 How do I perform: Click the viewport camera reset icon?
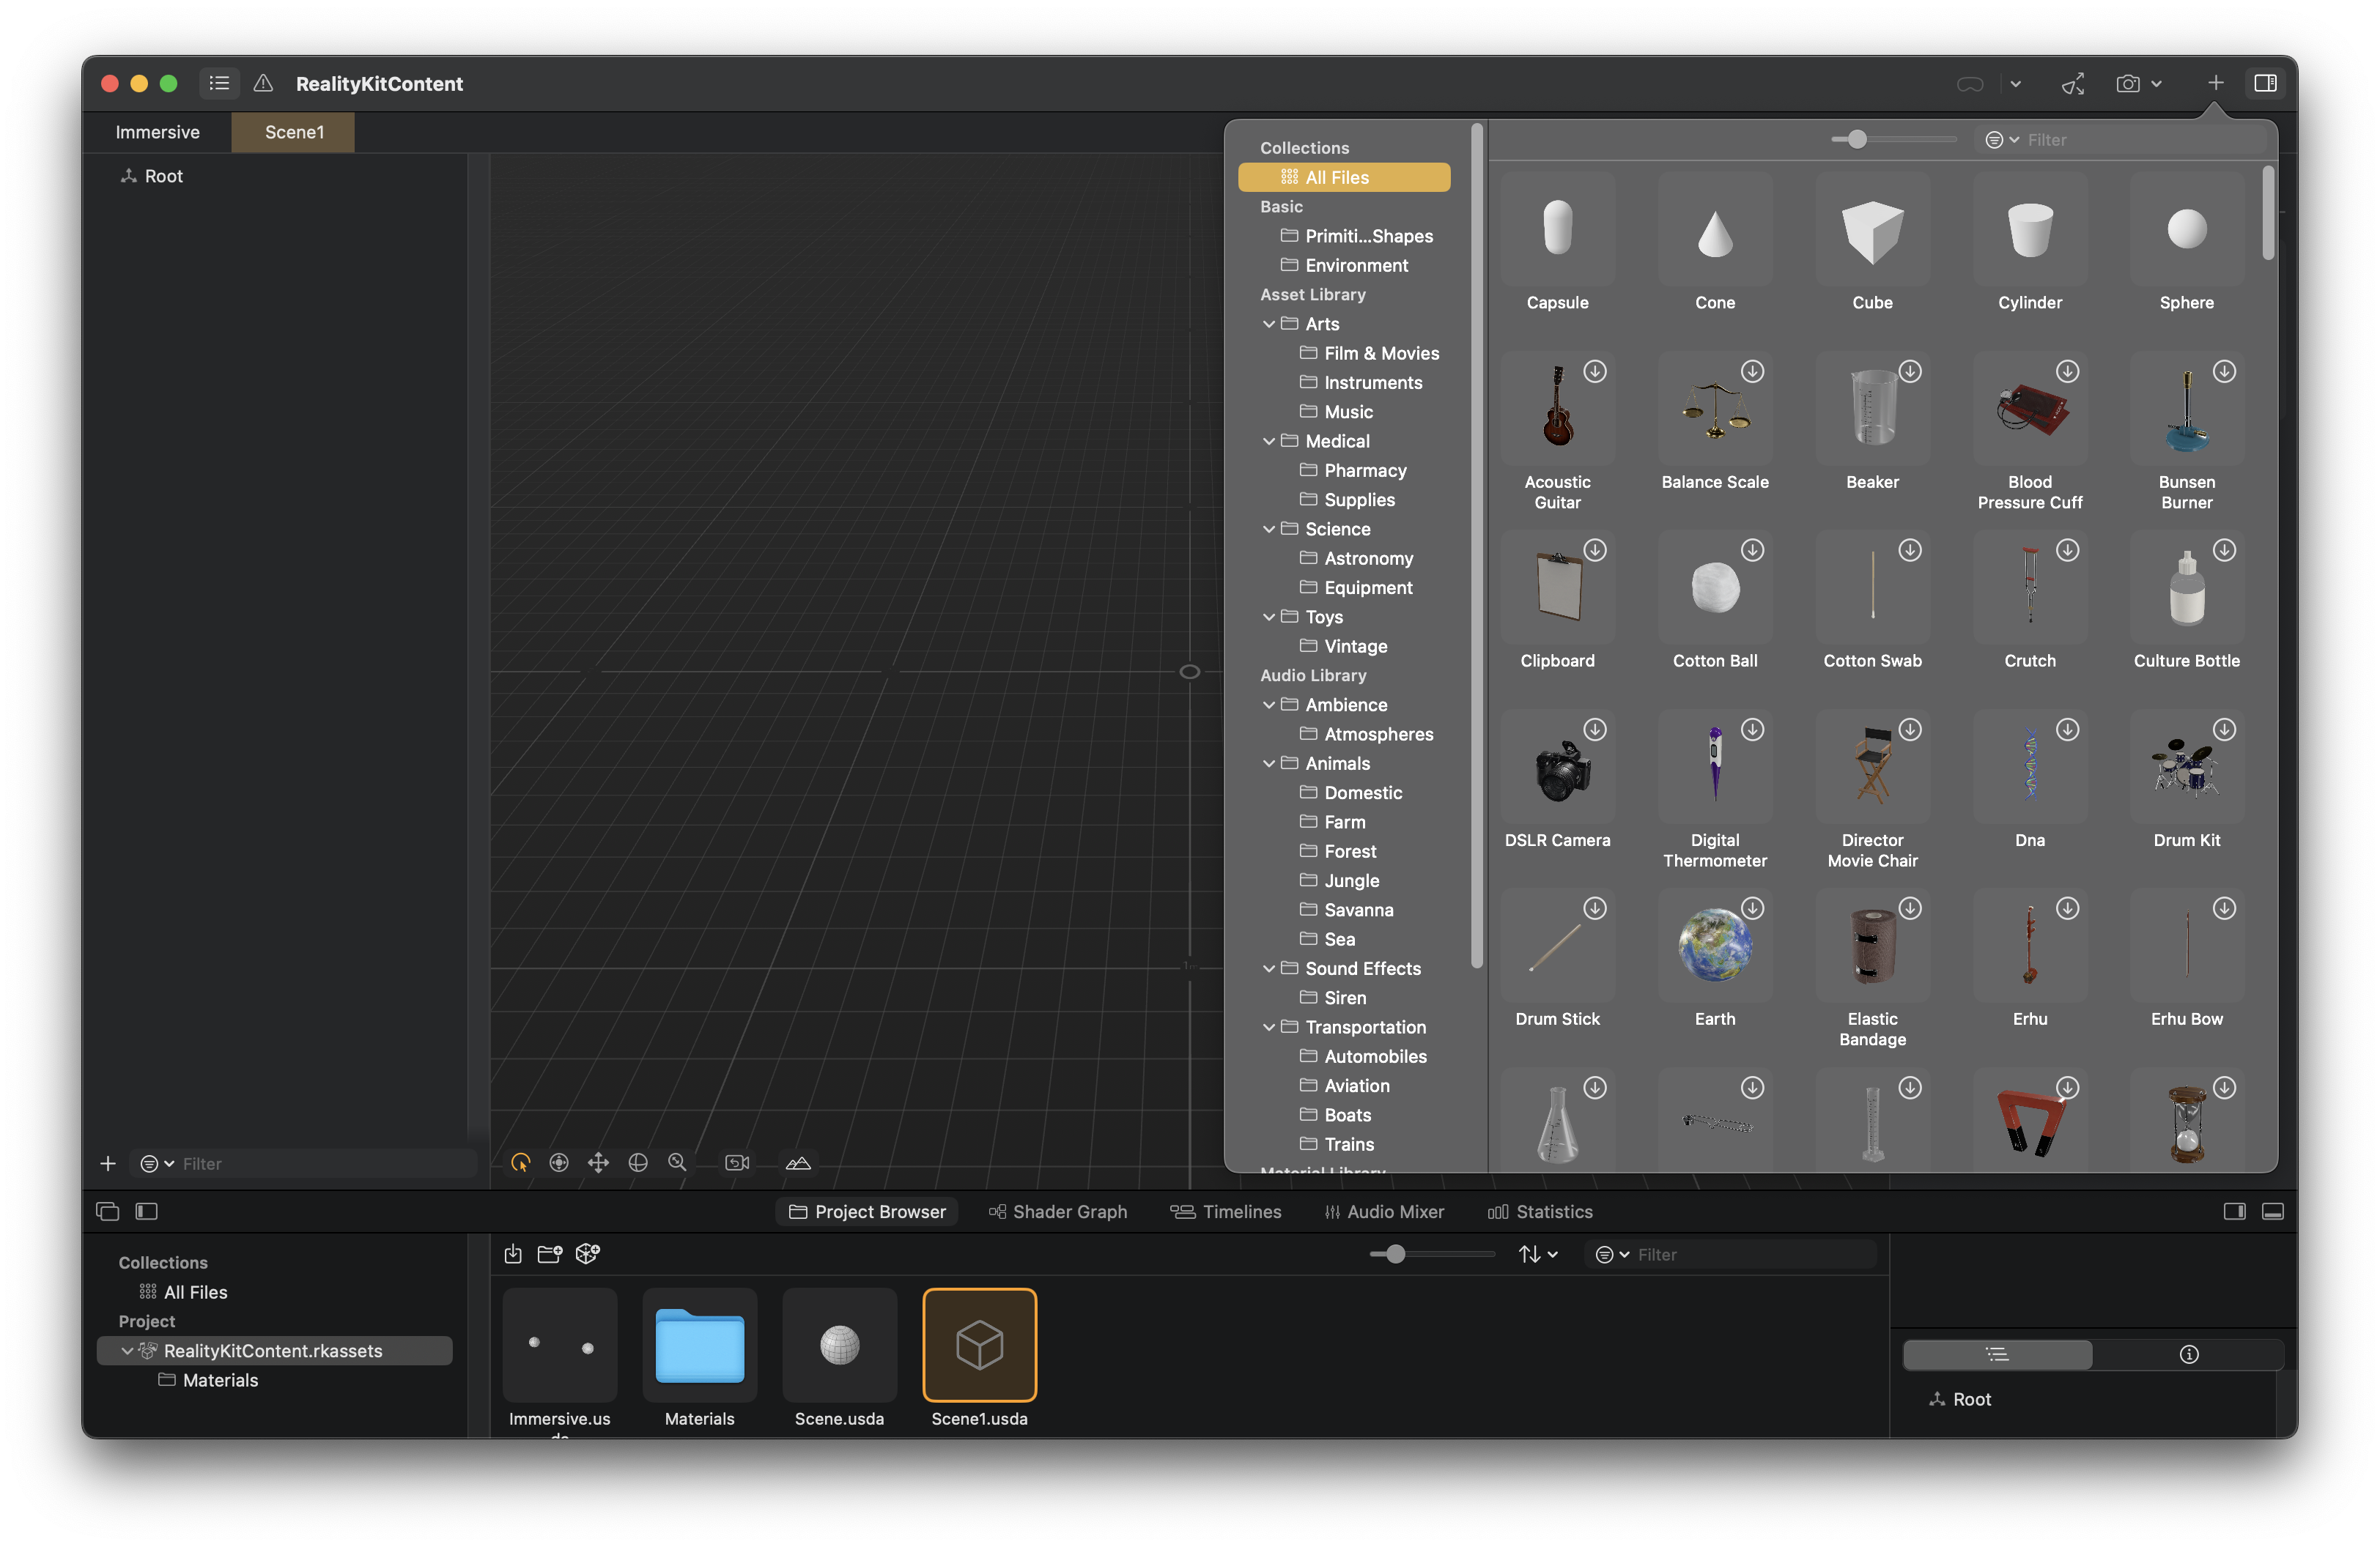pos(737,1162)
